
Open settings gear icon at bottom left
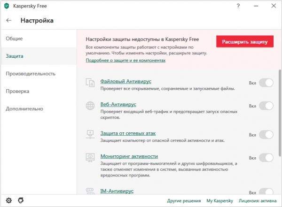8,200
